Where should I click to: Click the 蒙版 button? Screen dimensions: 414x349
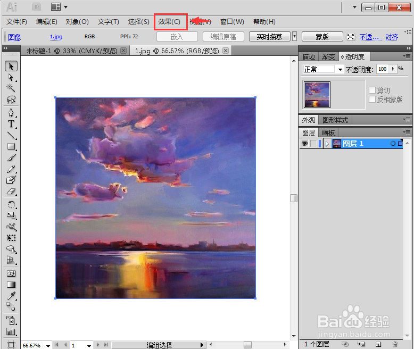tap(322, 36)
